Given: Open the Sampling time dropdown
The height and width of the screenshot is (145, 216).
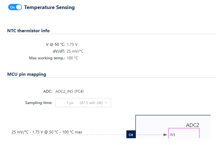Looking at the screenshot, I should click(x=83, y=103).
